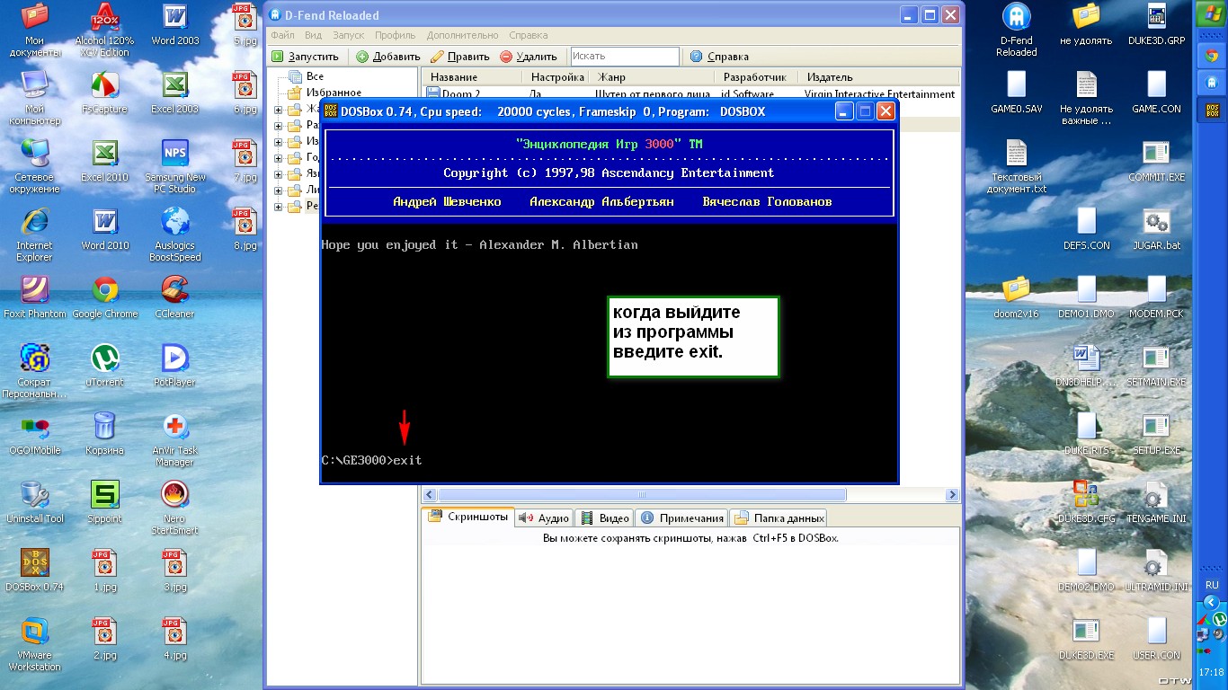Image resolution: width=1228 pixels, height=690 pixels.
Task: Select the doom2v16 folder on the desktop
Action: point(1016,298)
